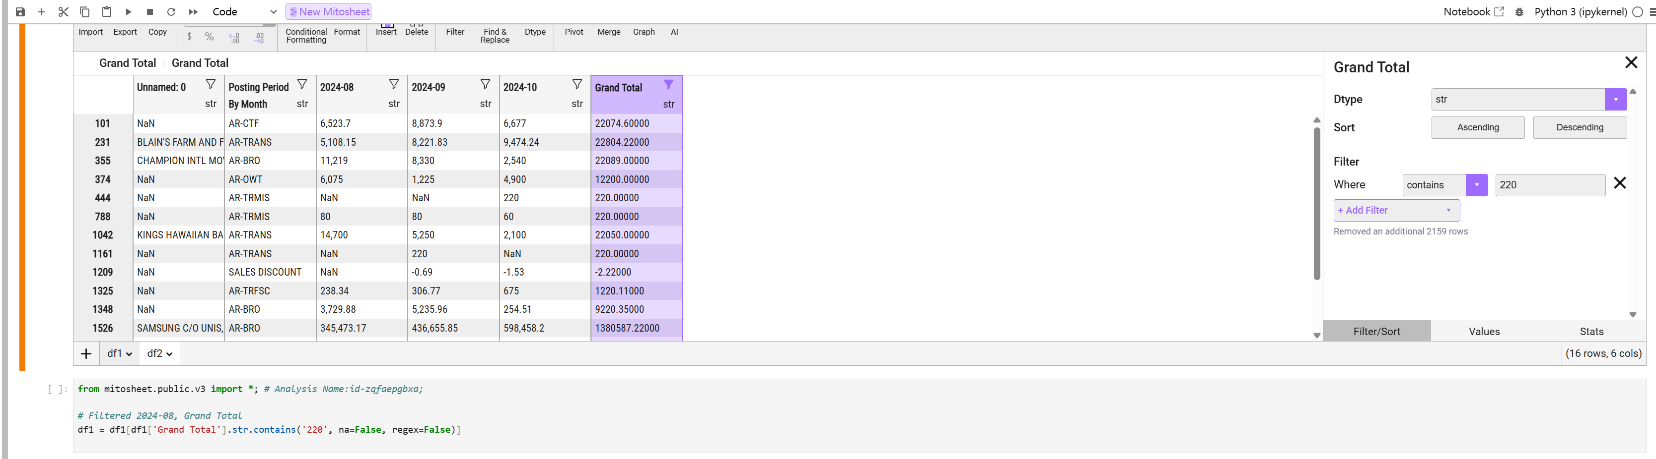1656x459 pixels.
Task: Restart the kernel with the refresh icon
Action: [171, 11]
